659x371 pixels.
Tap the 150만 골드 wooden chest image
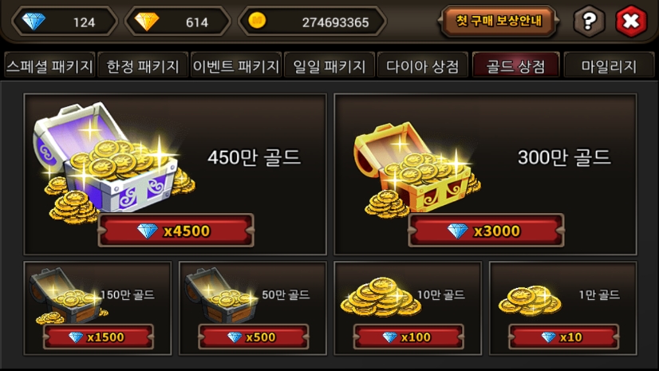point(67,296)
